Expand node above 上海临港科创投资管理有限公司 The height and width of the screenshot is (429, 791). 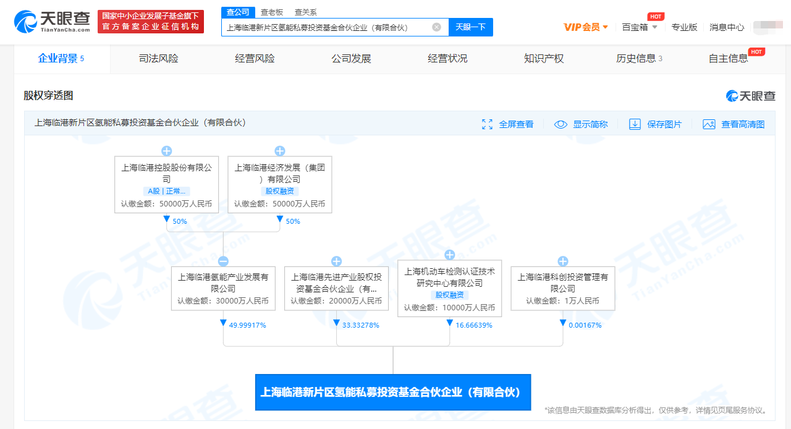[x=562, y=261]
